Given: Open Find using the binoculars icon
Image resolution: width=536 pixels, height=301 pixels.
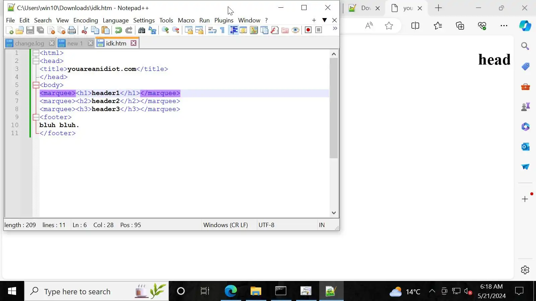Looking at the screenshot, I should click(142, 30).
